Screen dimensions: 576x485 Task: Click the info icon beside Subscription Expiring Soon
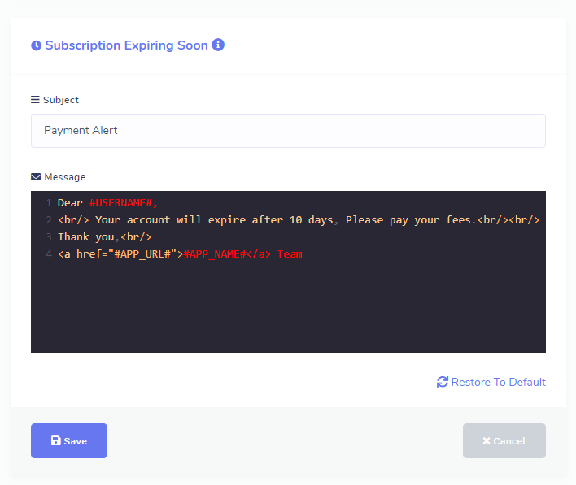click(x=218, y=45)
